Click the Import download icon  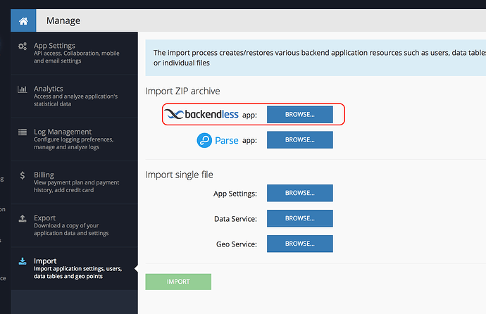(21, 261)
